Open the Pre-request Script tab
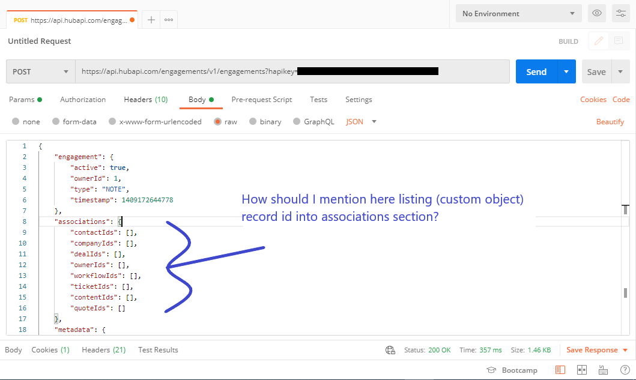636x380 pixels. coord(262,100)
